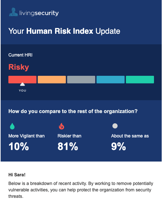Click the red flame icon
This screenshot has height=202, width=163.
click(x=62, y=126)
